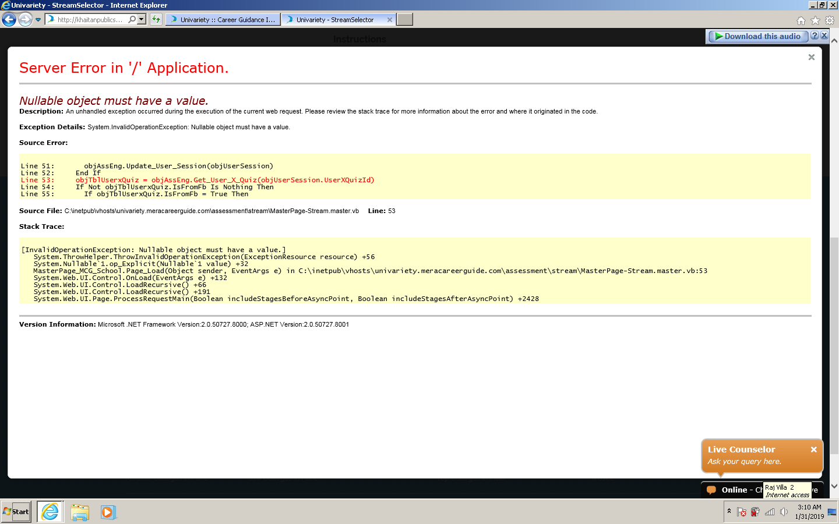Close the StreamSelector tab
This screenshot has height=524, width=839.
coord(390,20)
